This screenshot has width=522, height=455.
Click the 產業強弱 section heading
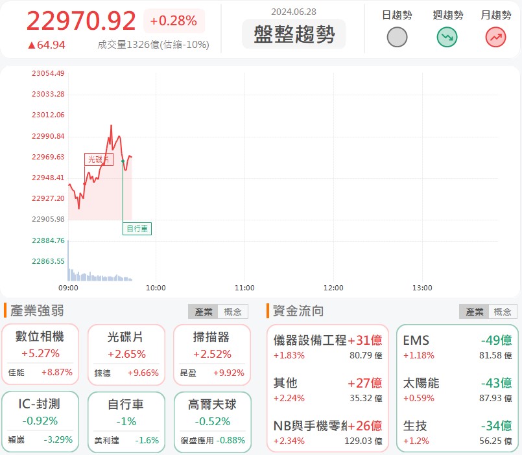(x=37, y=310)
